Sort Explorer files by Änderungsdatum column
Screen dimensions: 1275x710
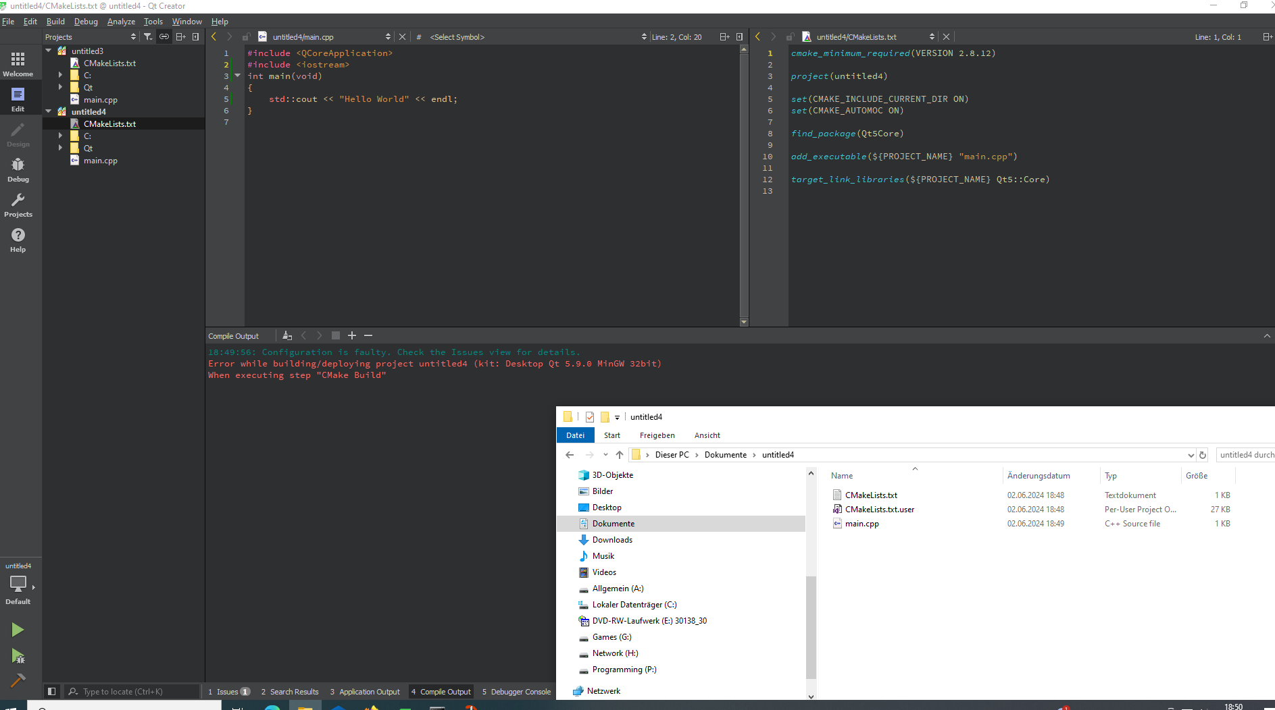1039,476
